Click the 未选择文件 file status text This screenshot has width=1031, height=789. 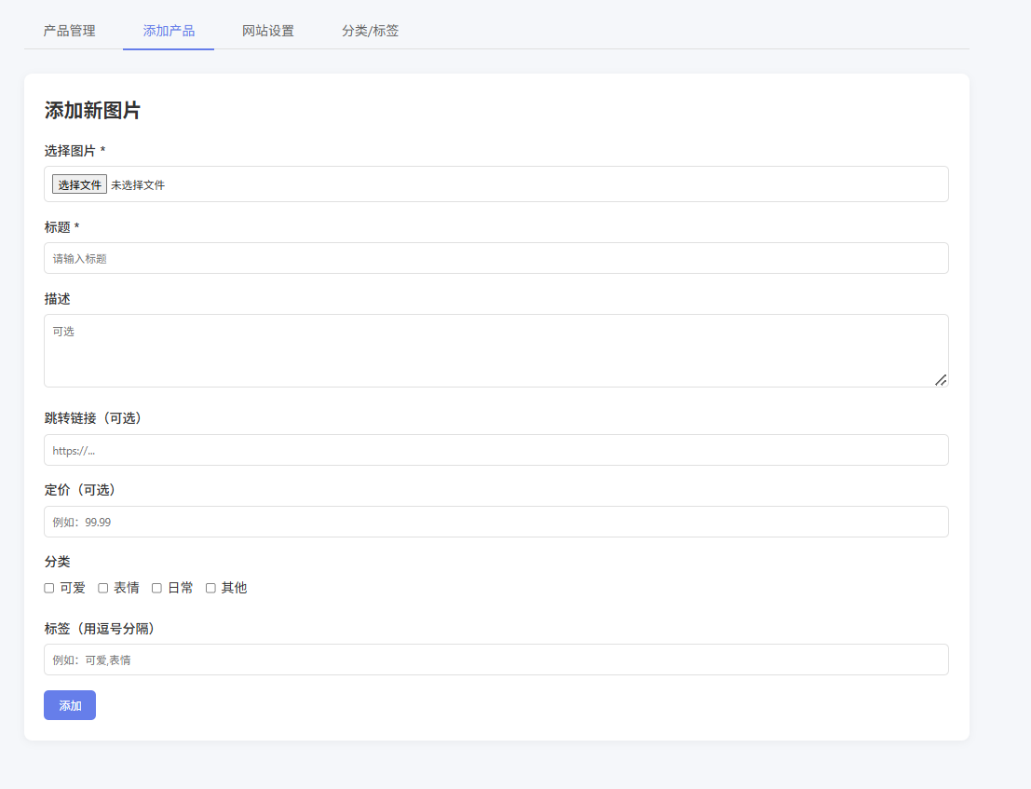coord(138,185)
